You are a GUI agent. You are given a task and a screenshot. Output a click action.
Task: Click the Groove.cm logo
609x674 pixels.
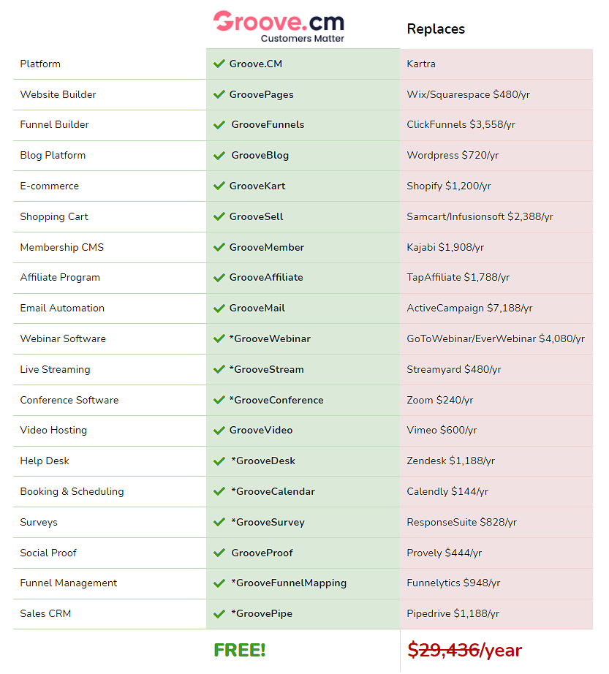(279, 26)
